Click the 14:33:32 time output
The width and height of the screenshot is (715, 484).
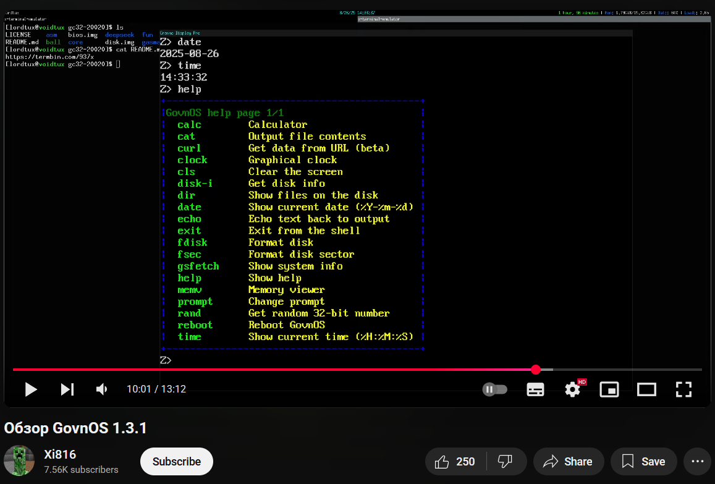pos(184,77)
